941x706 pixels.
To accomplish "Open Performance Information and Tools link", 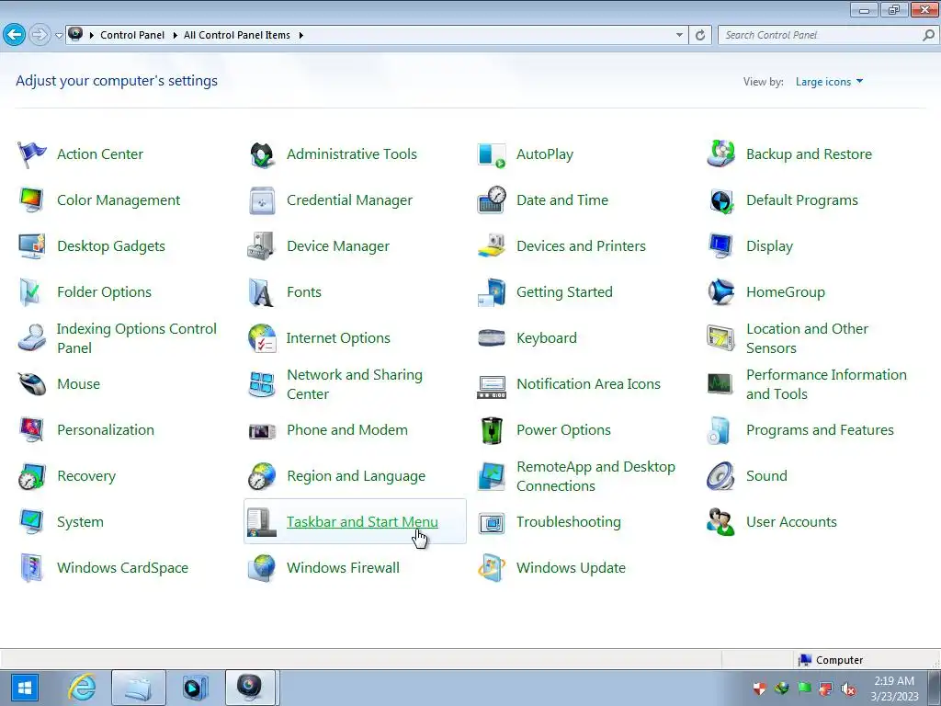I will pos(826,384).
